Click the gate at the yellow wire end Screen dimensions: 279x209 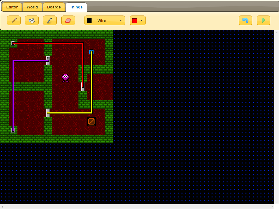click(48, 113)
